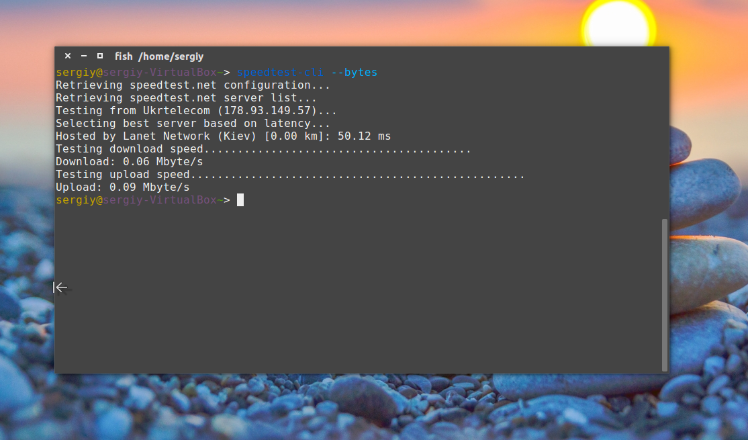Click the terminal's vertical scrollbar thumb
Image resolution: width=748 pixels, height=440 pixels.
(665, 294)
